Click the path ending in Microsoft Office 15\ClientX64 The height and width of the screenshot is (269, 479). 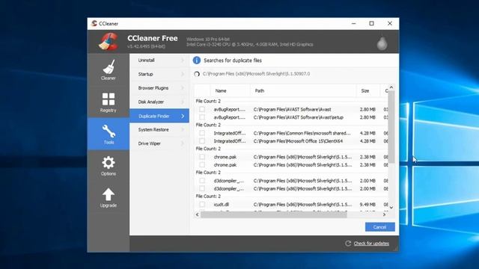[298, 141]
